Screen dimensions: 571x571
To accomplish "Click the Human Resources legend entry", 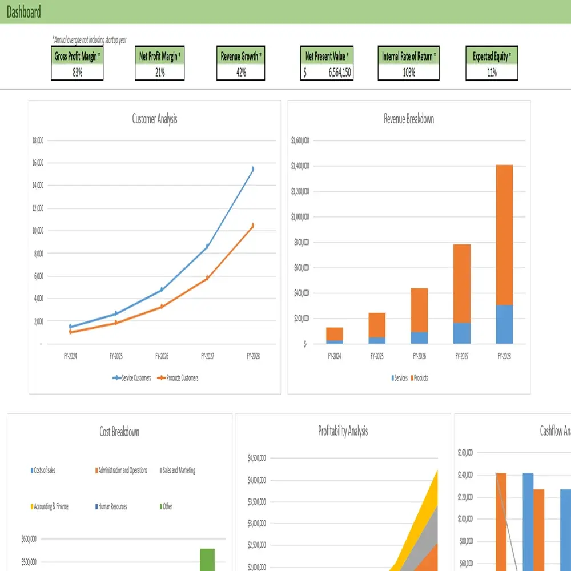I will click(x=111, y=506).
